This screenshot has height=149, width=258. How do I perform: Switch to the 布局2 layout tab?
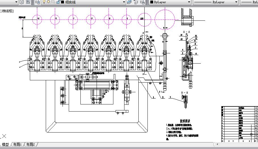tap(31, 144)
